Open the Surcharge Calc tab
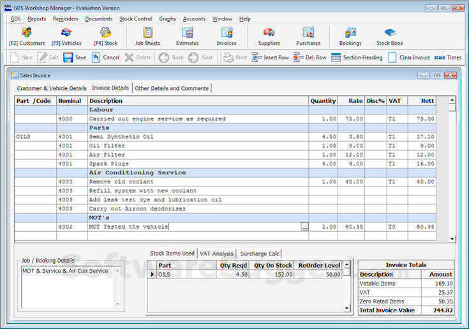Image resolution: width=469 pixels, height=329 pixels. (260, 254)
